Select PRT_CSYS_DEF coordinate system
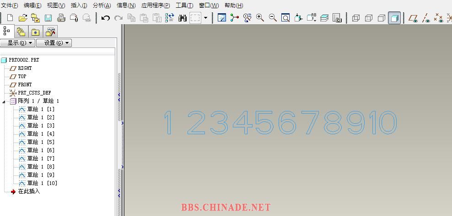 point(35,93)
